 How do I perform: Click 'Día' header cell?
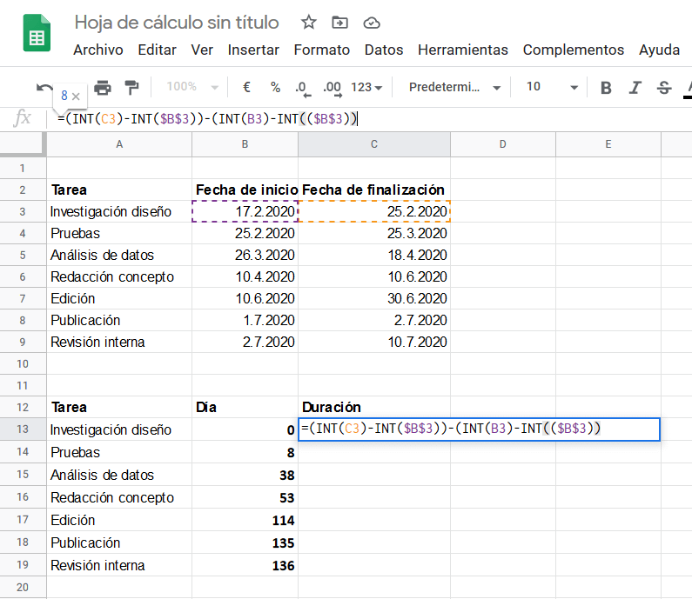click(245, 407)
